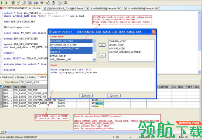Click SQL editor scroll down arrow
Viewport: 202px width, 140px height.
tap(199, 72)
